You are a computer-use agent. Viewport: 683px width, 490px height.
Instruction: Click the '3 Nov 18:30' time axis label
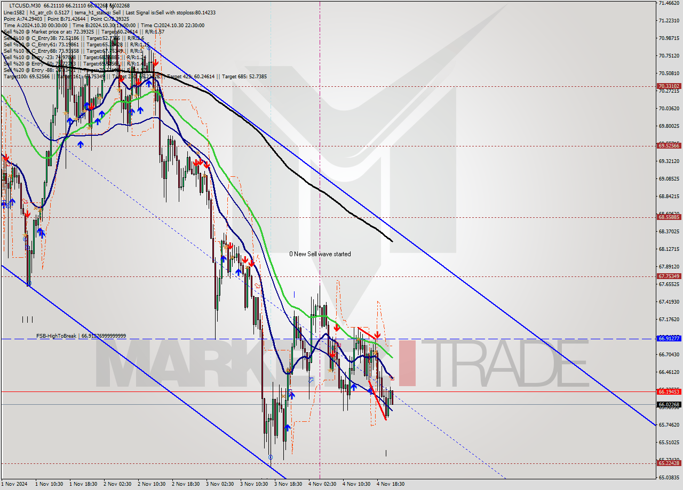point(288,484)
